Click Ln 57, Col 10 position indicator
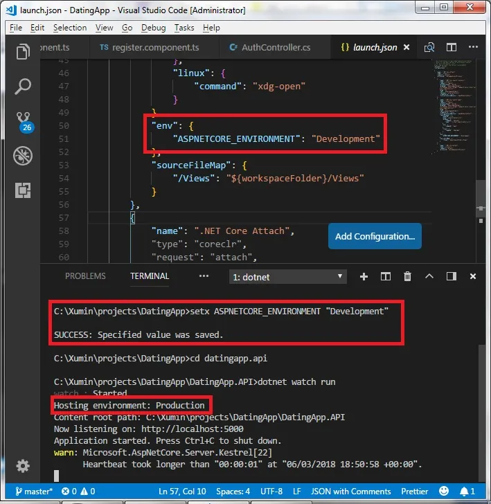Screen dimensions: 491x504 (182, 492)
